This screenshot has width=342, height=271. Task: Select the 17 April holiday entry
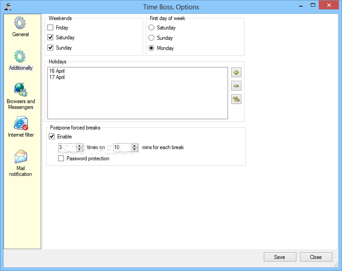point(57,77)
